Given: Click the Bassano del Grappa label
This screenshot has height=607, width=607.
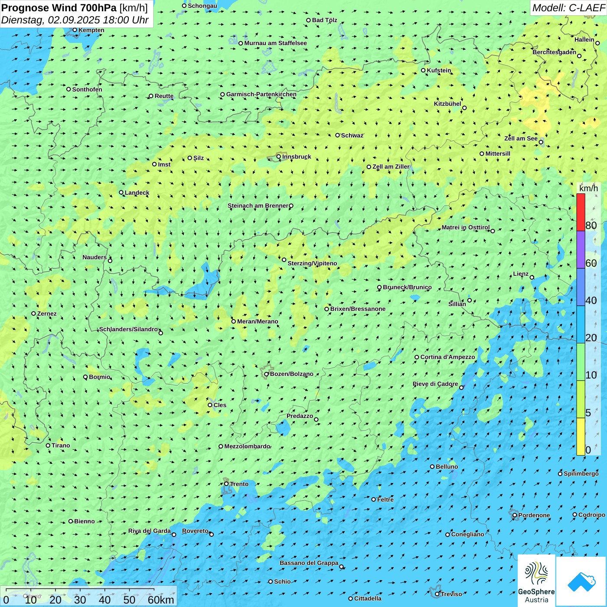Looking at the screenshot, I should [309, 563].
